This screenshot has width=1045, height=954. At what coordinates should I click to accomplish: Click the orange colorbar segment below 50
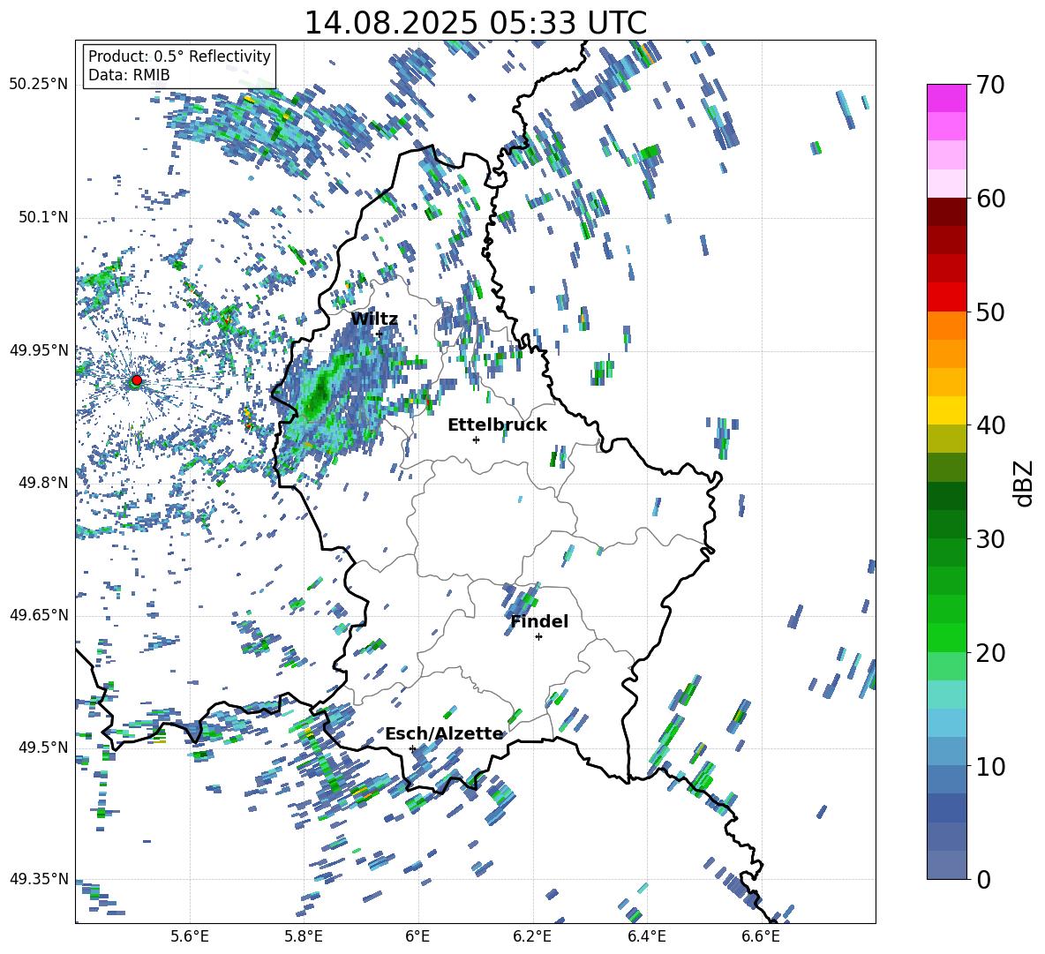point(946,325)
